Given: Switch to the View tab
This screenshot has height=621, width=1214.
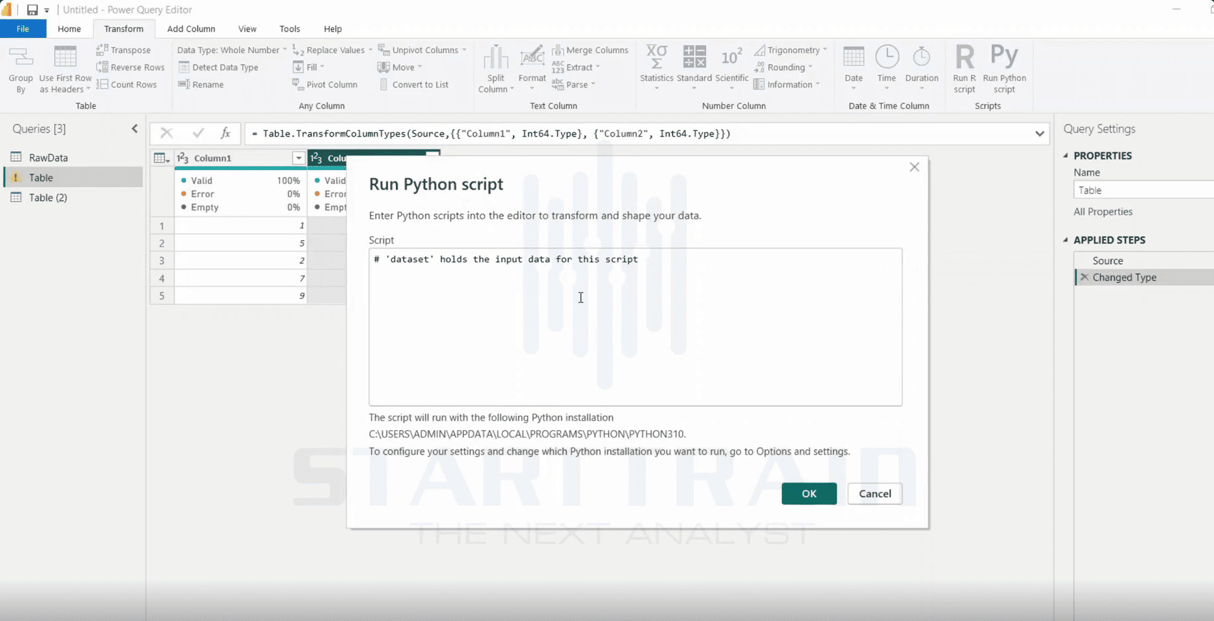Looking at the screenshot, I should (247, 28).
